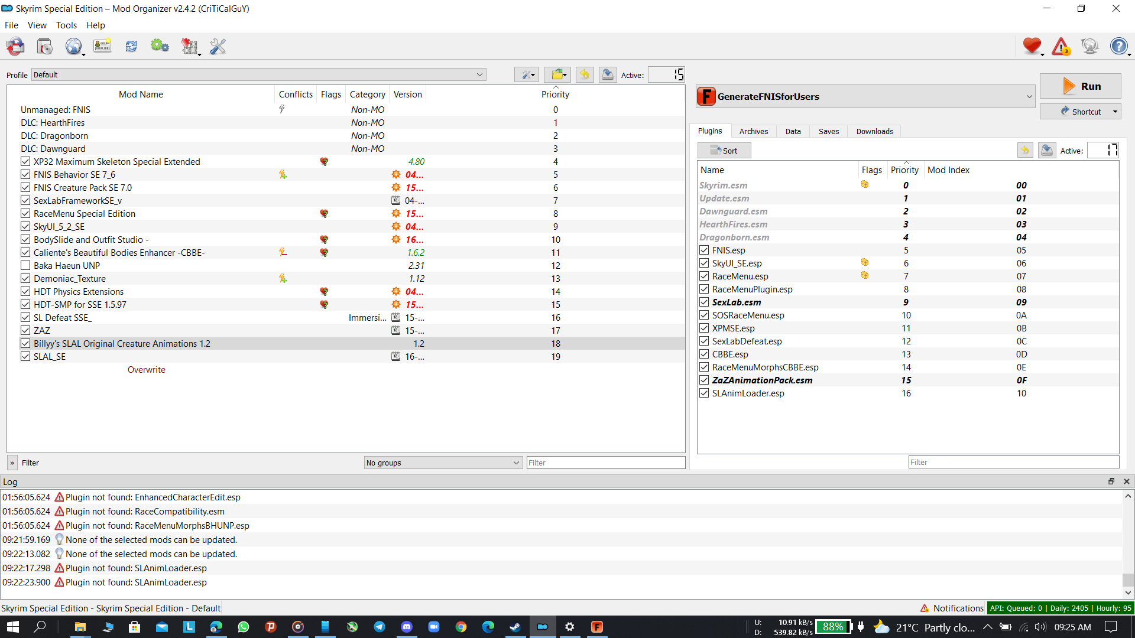The image size is (1135, 638).
Task: Open the Help question mark icon
Action: point(1118,46)
